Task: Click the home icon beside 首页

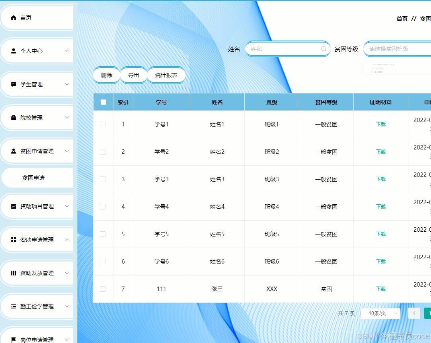Action: [x=14, y=17]
